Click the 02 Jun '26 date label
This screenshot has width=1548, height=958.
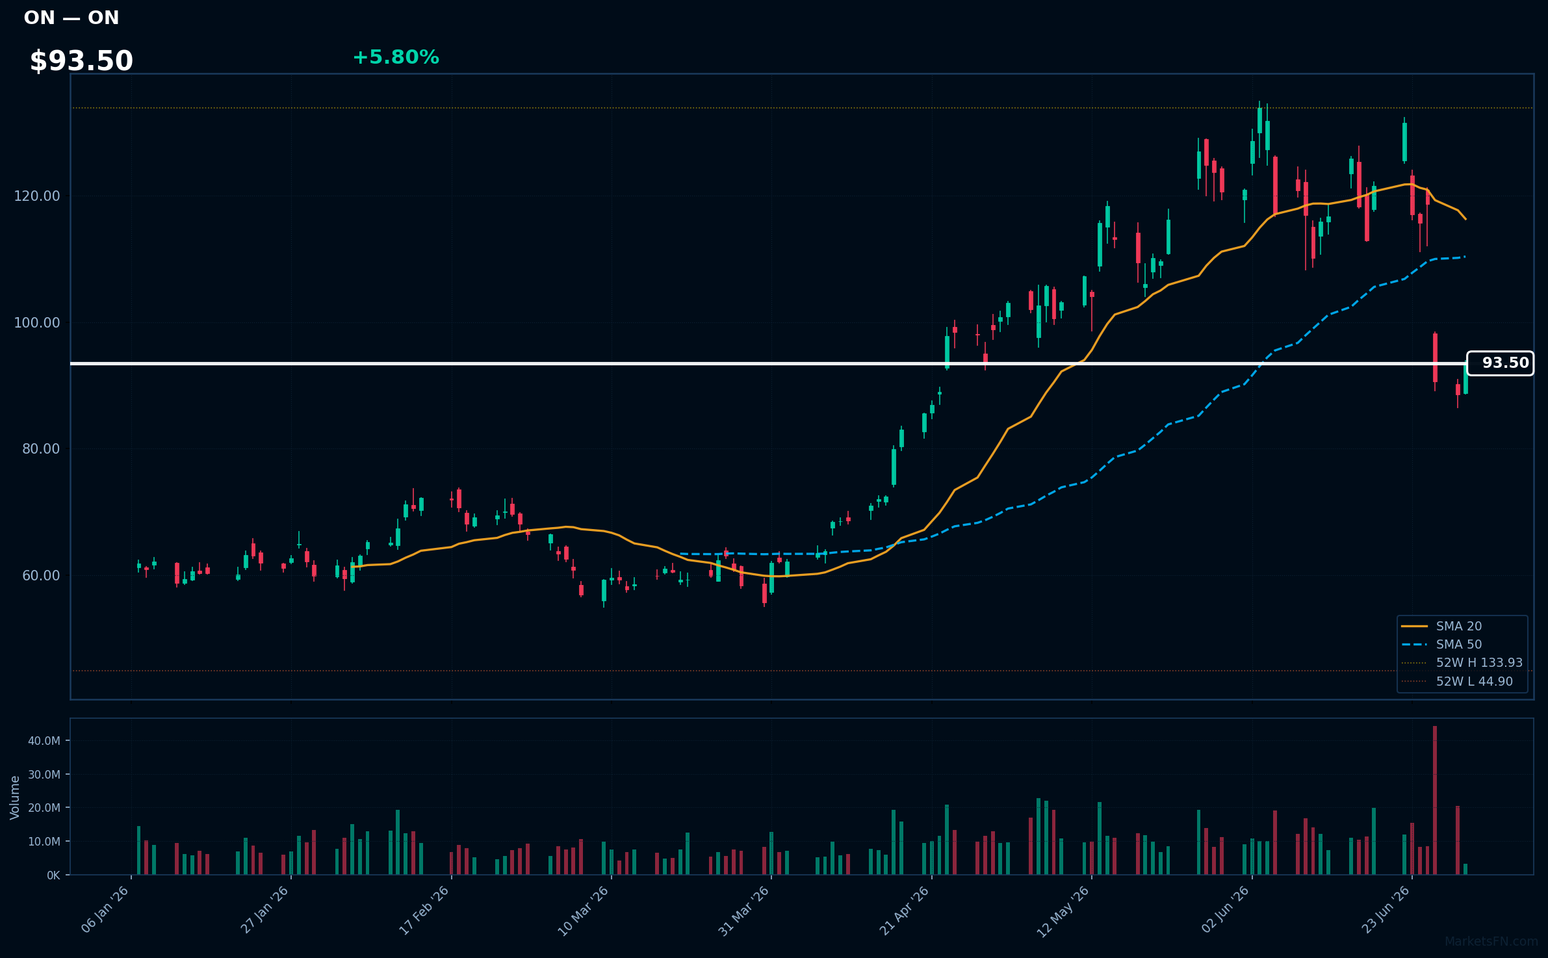1226,910
